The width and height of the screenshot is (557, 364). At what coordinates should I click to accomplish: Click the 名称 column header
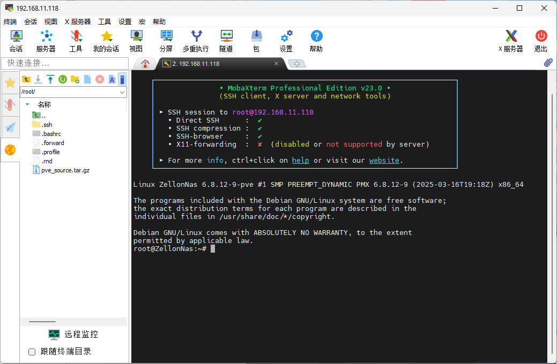pos(44,104)
